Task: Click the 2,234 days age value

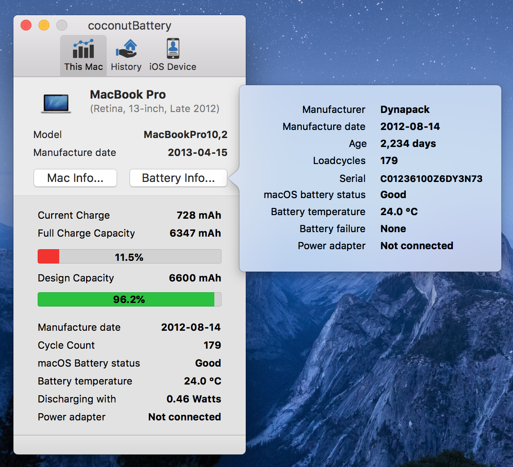Action: tap(408, 143)
